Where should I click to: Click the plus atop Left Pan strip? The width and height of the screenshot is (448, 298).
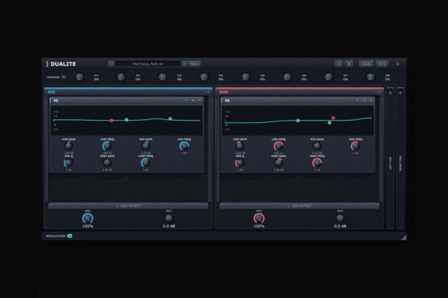point(390,93)
